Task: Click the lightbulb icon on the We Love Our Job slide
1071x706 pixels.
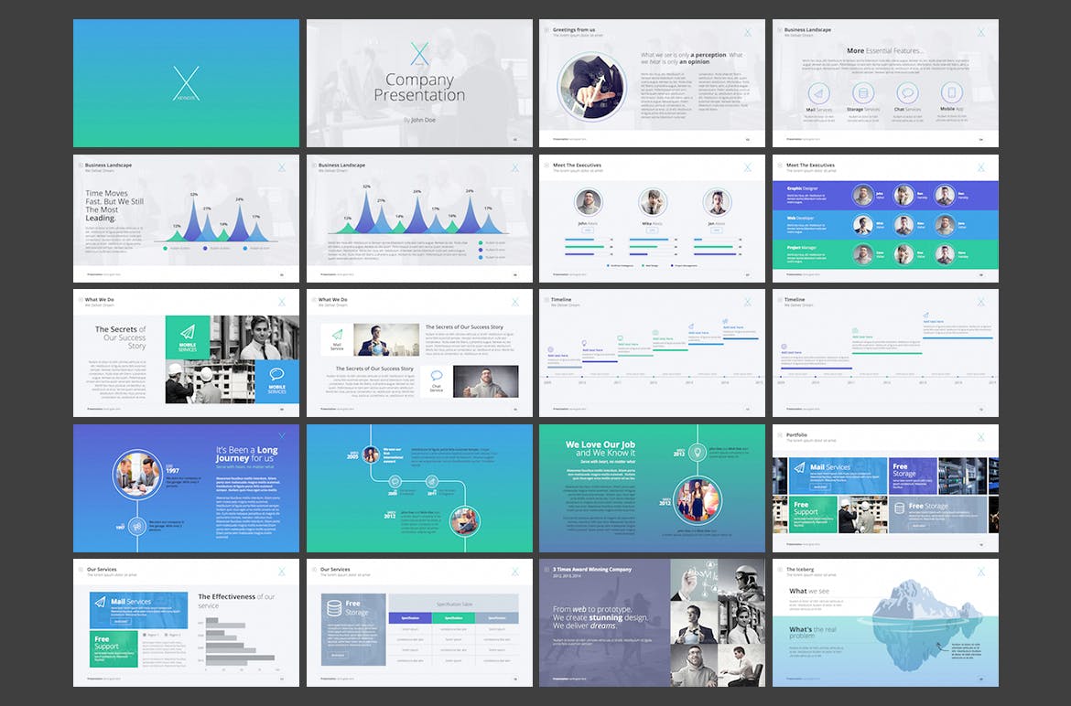Action: click(697, 452)
